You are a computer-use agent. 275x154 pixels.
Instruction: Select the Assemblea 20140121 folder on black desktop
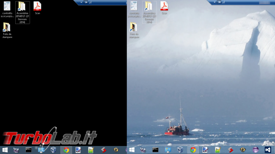22,12
